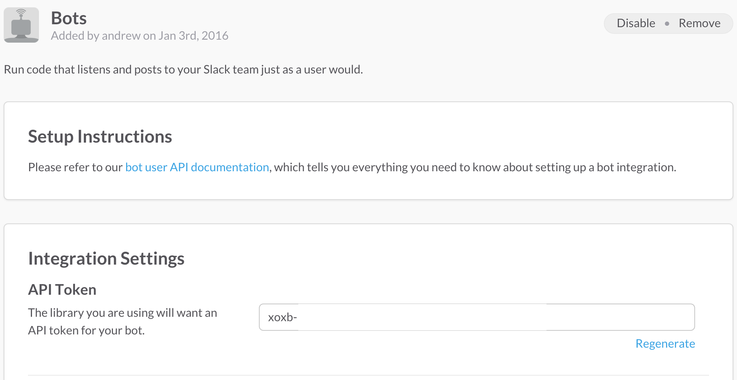The image size is (737, 380).
Task: Click the Bots robot antenna icon
Action: click(21, 25)
